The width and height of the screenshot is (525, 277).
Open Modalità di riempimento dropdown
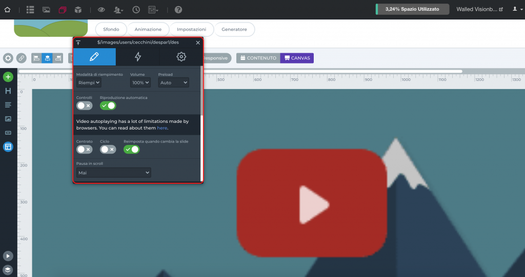[88, 82]
